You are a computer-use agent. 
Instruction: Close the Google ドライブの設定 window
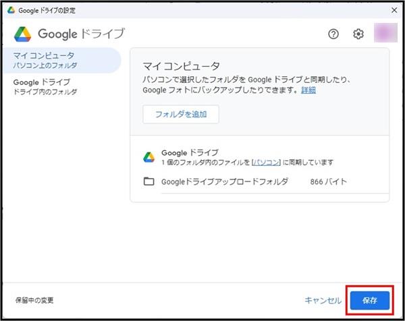click(x=394, y=10)
